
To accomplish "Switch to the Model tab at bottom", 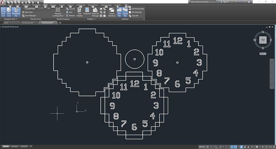I will 6,146.
